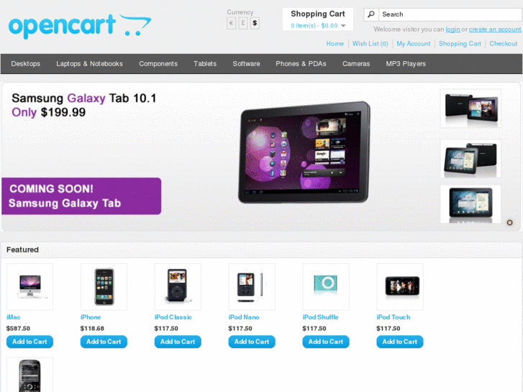Open the Desktops category menu
The width and height of the screenshot is (523, 392).
pos(26,64)
